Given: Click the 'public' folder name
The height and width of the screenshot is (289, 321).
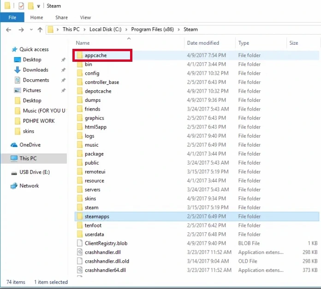Looking at the screenshot, I should (x=92, y=163).
